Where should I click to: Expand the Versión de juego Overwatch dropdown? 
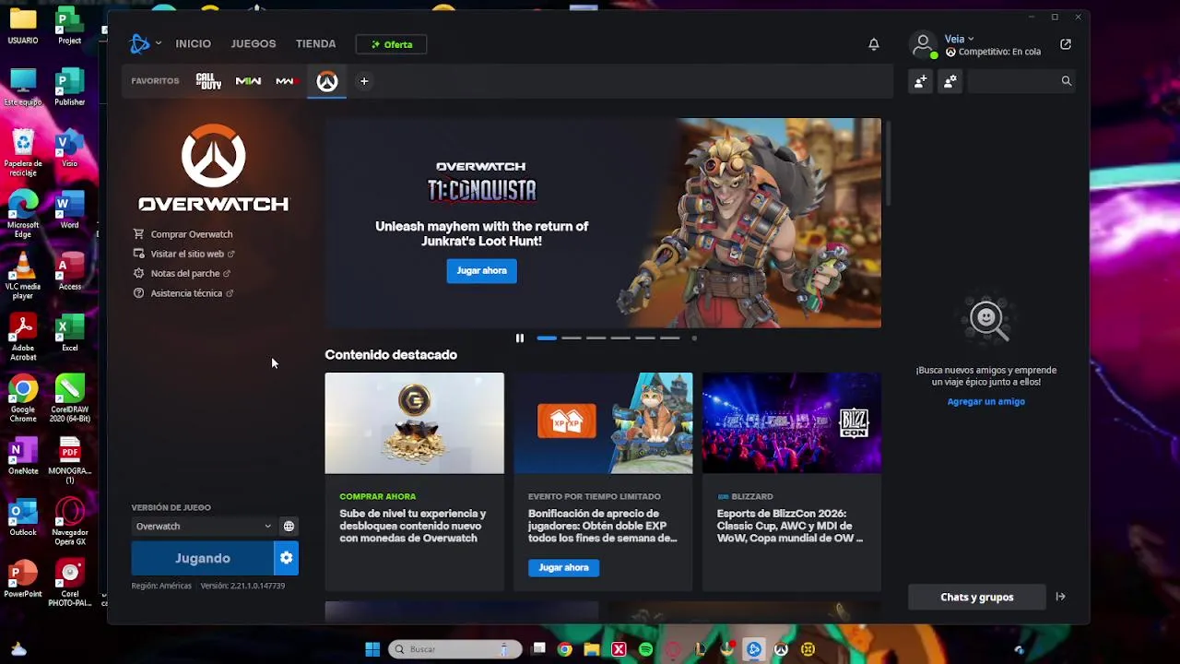[x=203, y=527]
